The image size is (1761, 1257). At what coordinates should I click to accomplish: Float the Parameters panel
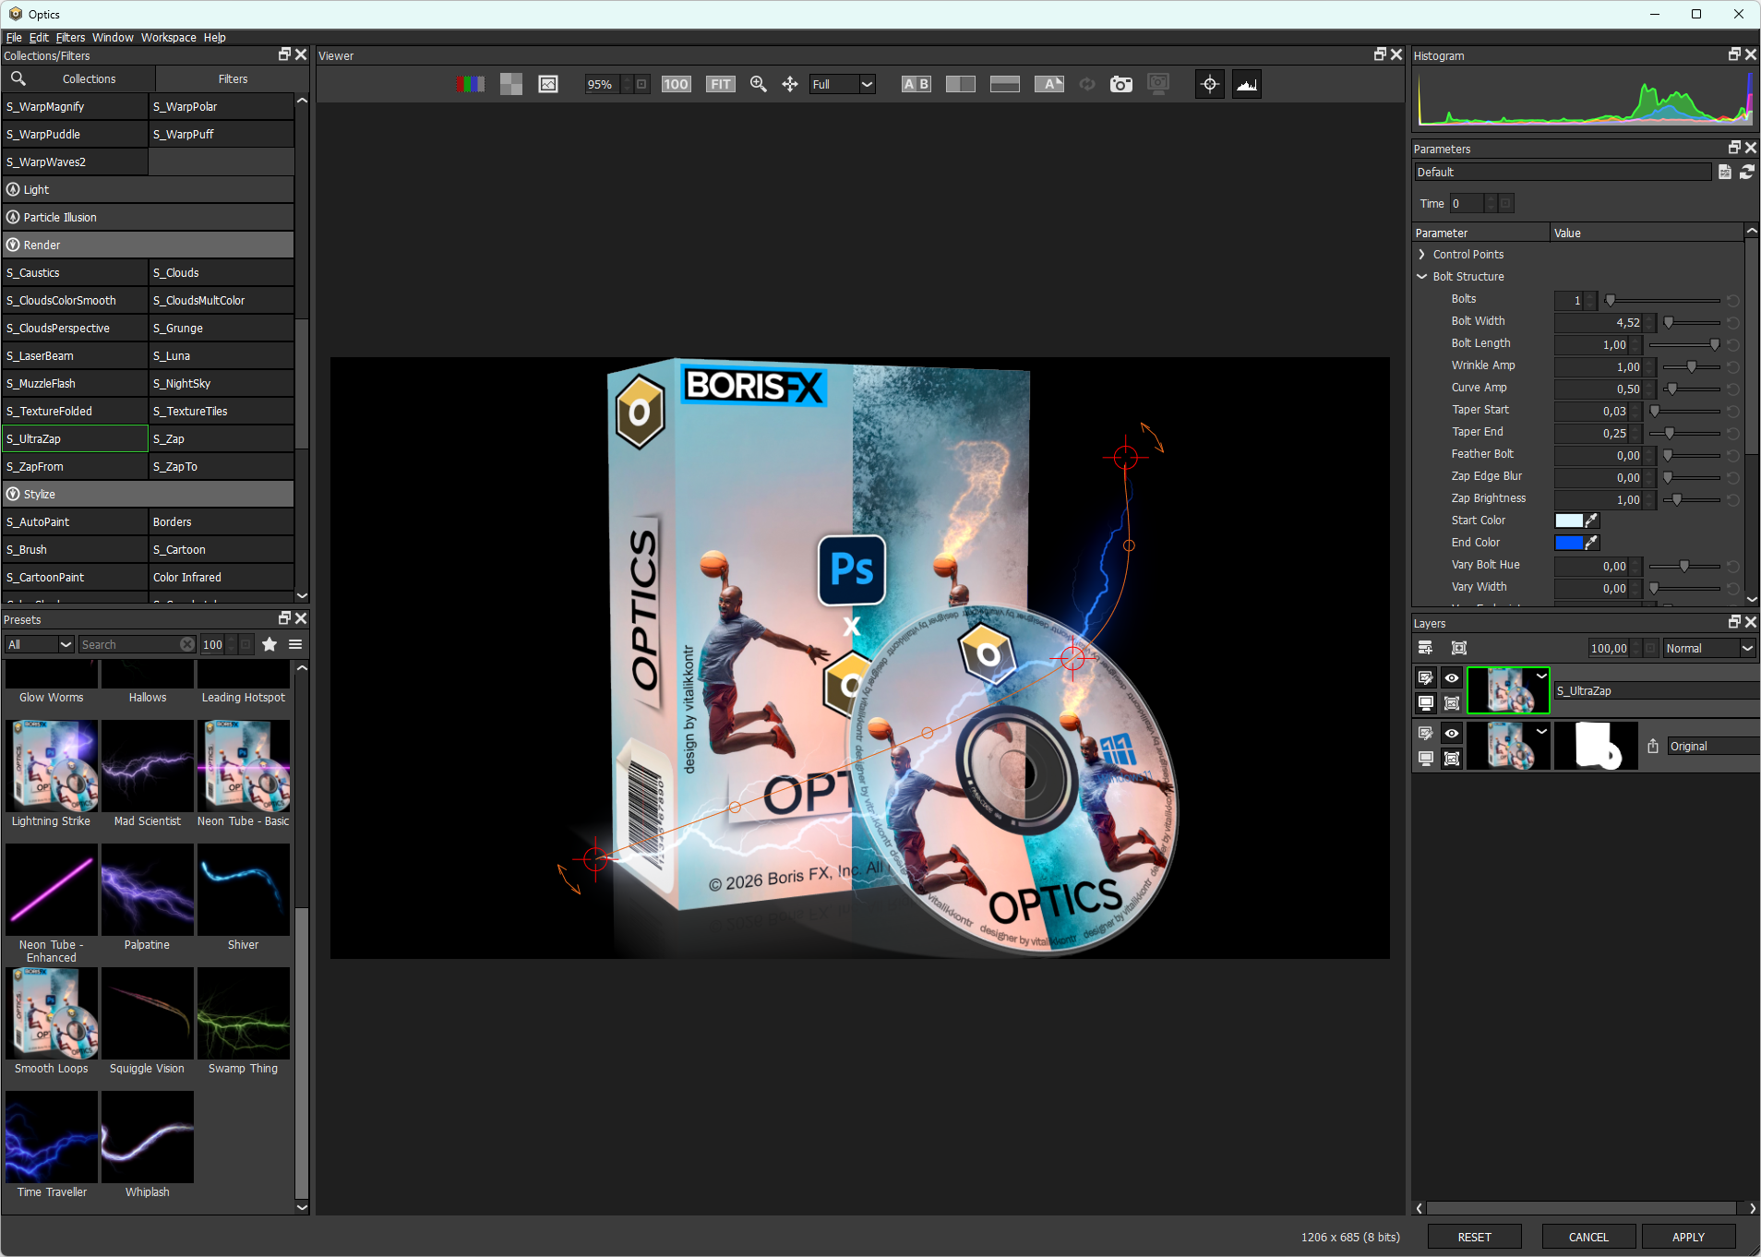tap(1735, 148)
